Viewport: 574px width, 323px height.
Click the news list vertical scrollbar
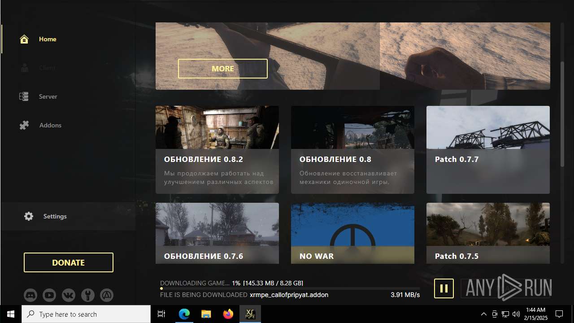point(563,114)
